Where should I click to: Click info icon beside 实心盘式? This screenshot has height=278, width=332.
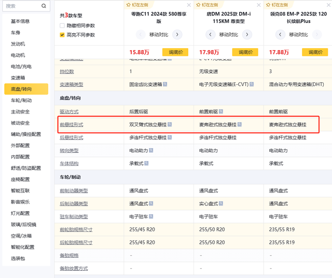coord(221,203)
